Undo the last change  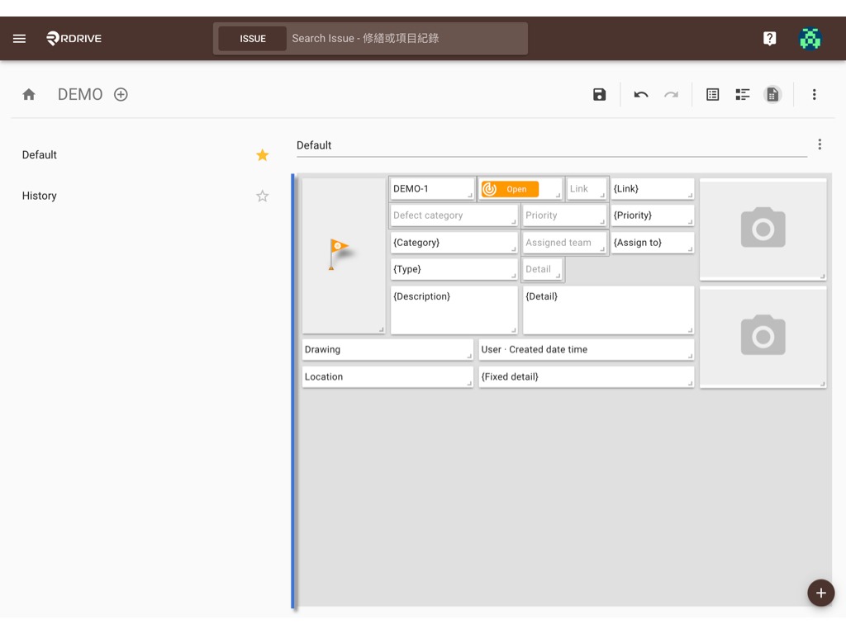click(x=641, y=94)
